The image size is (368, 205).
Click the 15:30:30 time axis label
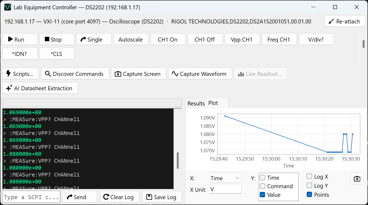point(351,159)
